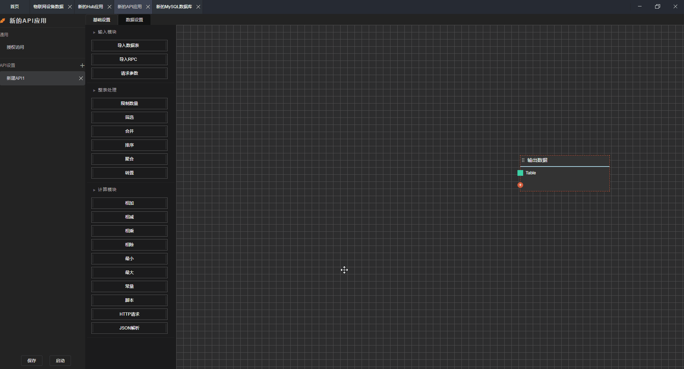684x369 pixels.
Task: Select the 输出数据 node title
Action: pyautogui.click(x=537, y=160)
